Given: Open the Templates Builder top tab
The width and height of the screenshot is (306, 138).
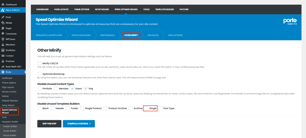Looking at the screenshot, I should pyautogui.click(x=164, y=10).
